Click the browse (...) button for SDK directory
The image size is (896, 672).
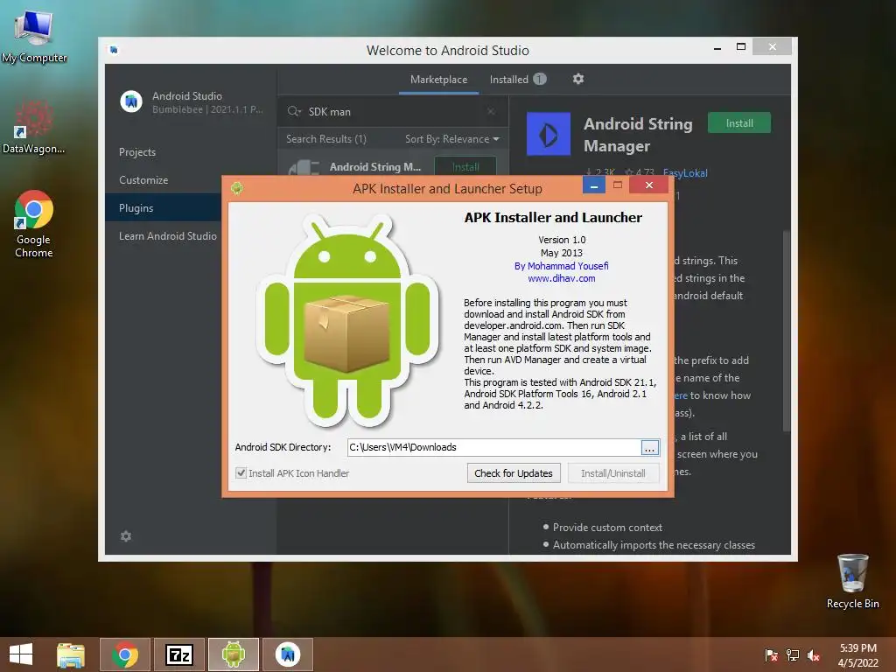pyautogui.click(x=650, y=447)
